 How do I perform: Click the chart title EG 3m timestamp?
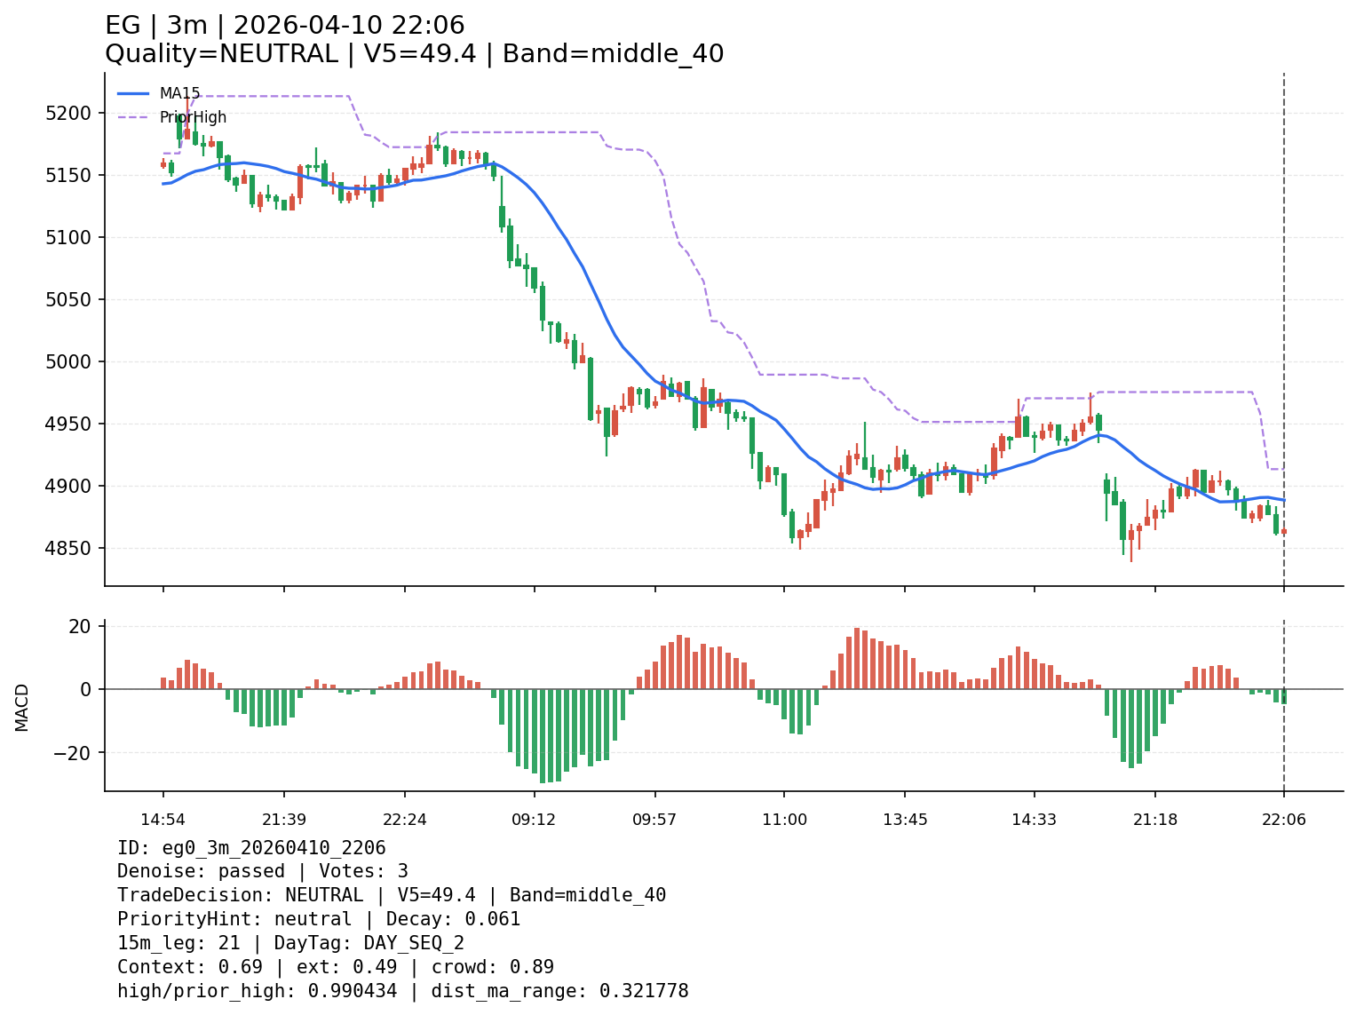[x=284, y=26]
